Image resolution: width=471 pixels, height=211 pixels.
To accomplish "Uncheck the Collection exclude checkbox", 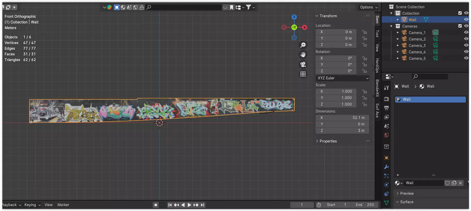I will 460,13.
